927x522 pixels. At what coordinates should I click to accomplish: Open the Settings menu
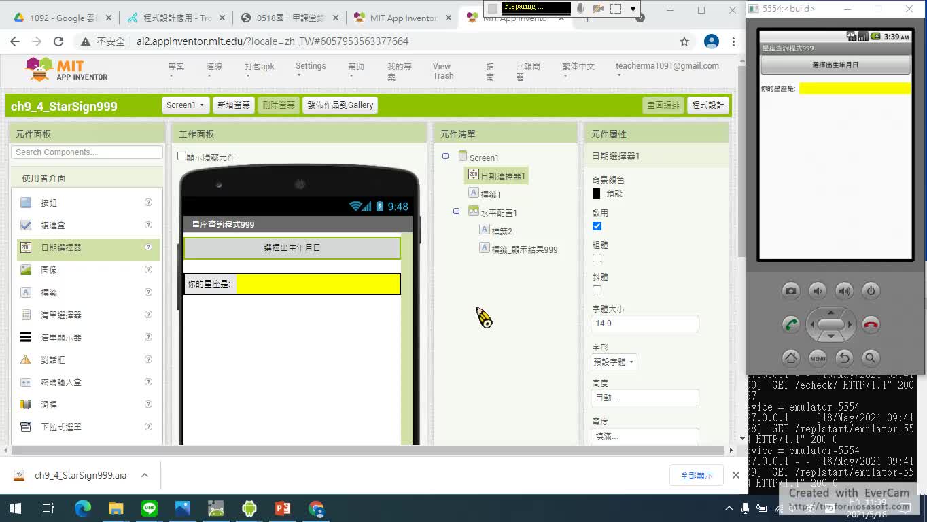point(311,70)
